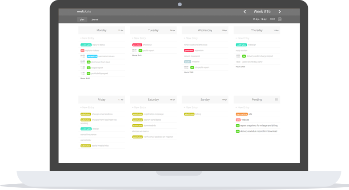Click the Friday column header
Viewport: 349px width, 190px height.
pyautogui.click(x=101, y=100)
